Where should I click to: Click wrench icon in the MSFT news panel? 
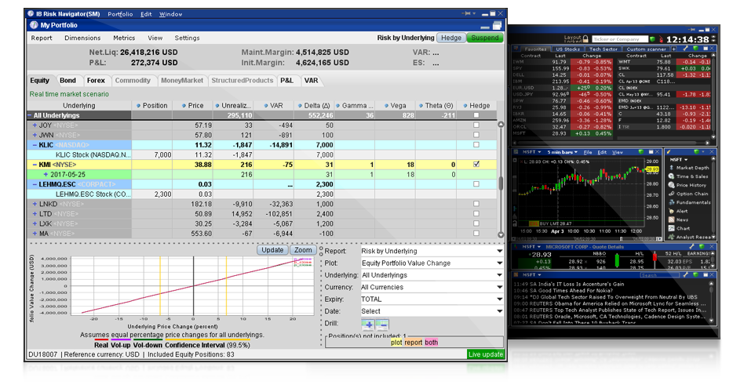(686, 275)
